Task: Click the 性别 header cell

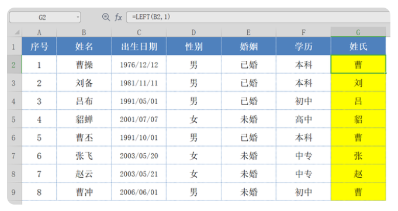Action: 193,46
